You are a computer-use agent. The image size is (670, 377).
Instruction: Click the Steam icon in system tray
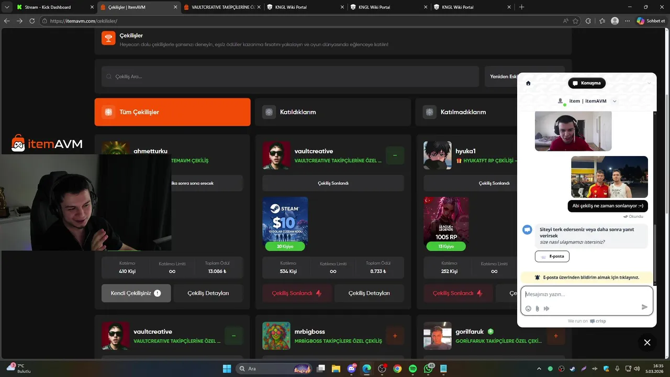click(x=572, y=369)
